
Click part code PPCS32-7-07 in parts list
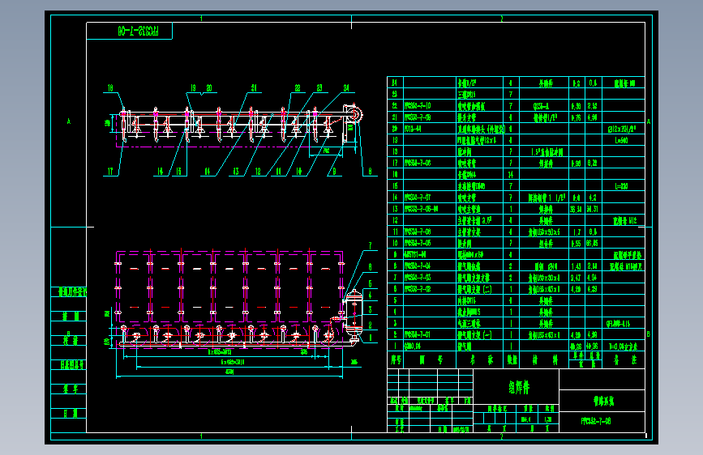click(x=418, y=197)
